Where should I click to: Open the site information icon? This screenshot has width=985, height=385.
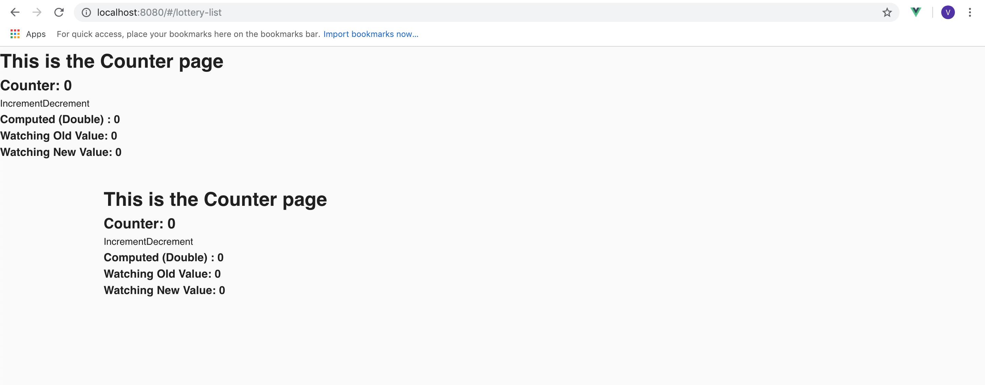pos(87,13)
